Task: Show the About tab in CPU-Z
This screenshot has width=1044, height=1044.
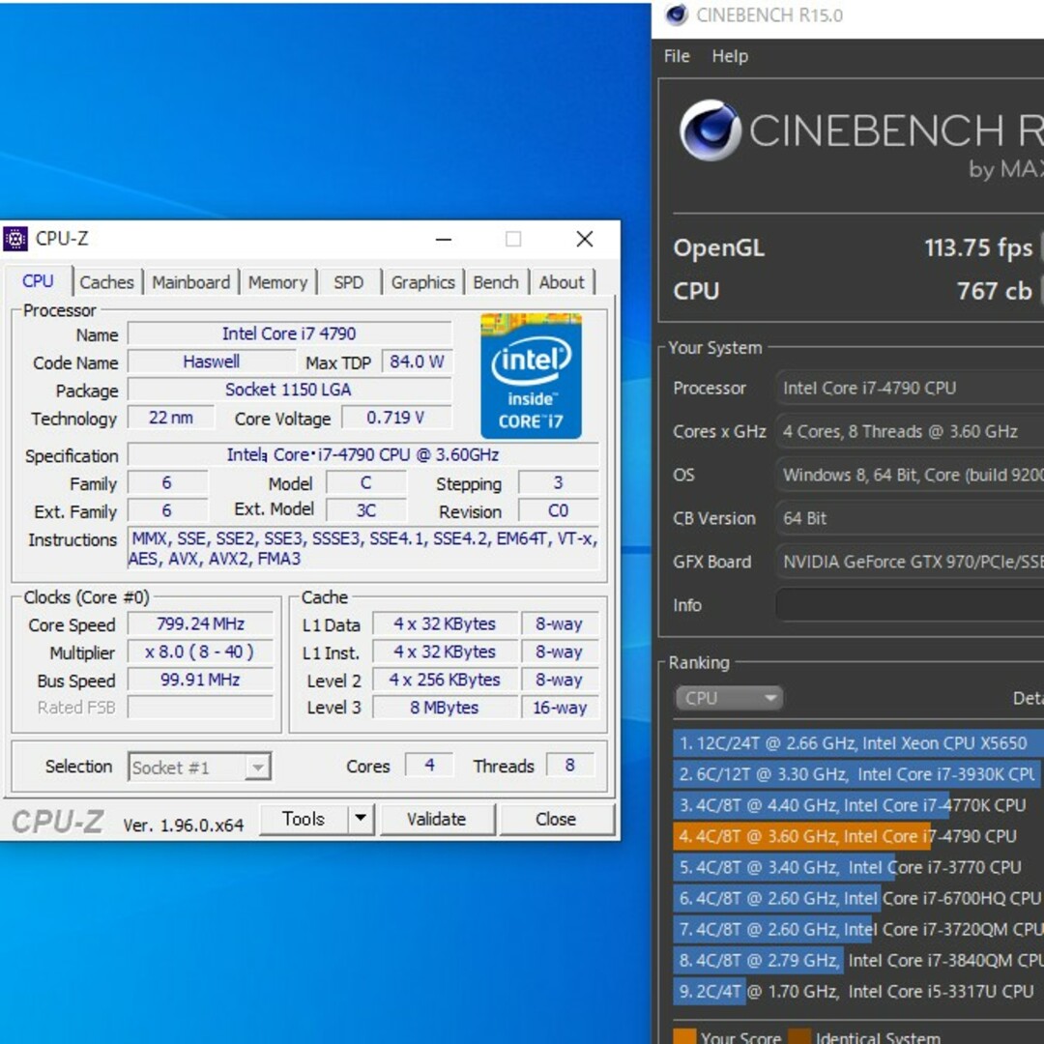Action: [562, 282]
